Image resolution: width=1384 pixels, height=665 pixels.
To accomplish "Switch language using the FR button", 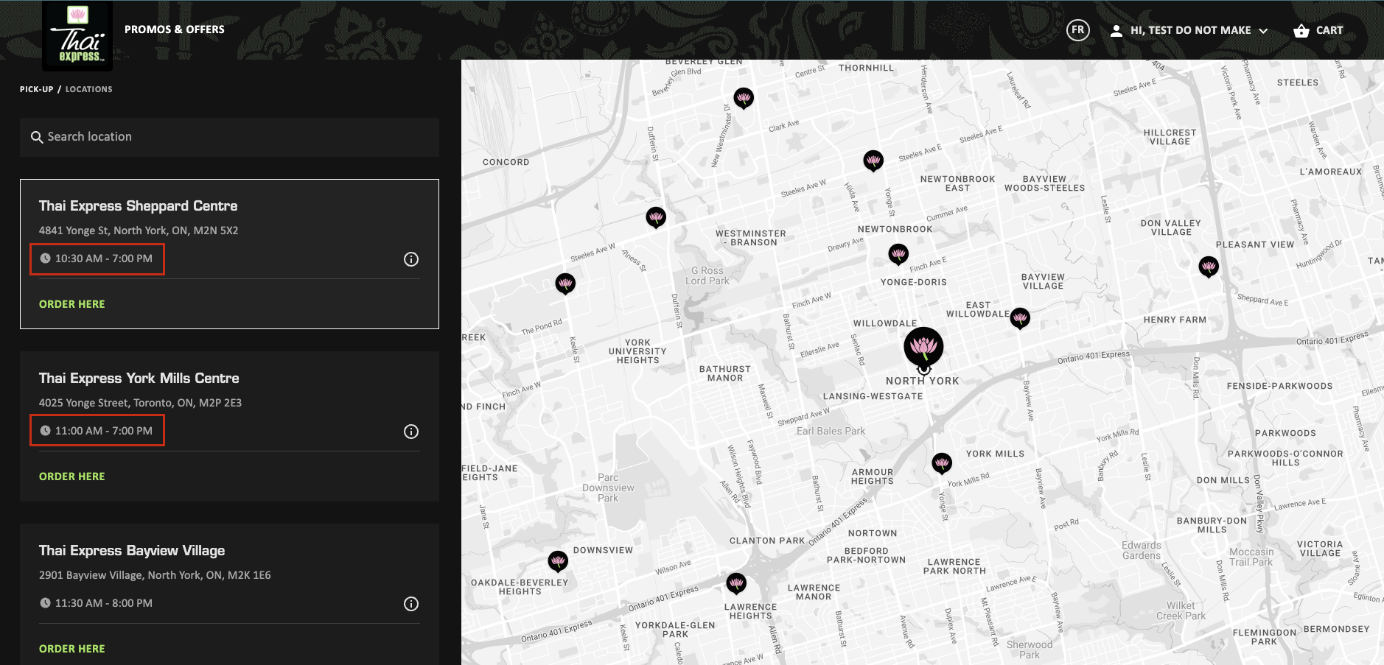I will [x=1077, y=30].
